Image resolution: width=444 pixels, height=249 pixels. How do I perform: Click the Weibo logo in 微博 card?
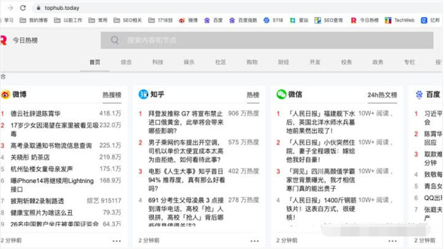pyautogui.click(x=6, y=95)
